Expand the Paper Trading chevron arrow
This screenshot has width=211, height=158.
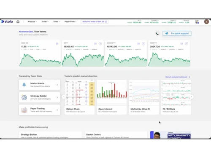pos(57,110)
